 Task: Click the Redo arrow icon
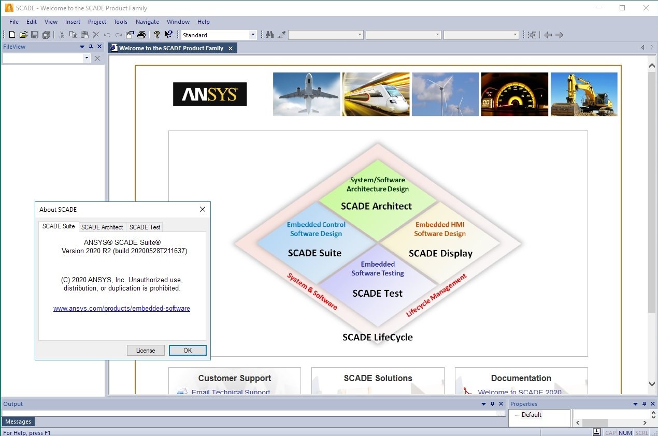119,35
